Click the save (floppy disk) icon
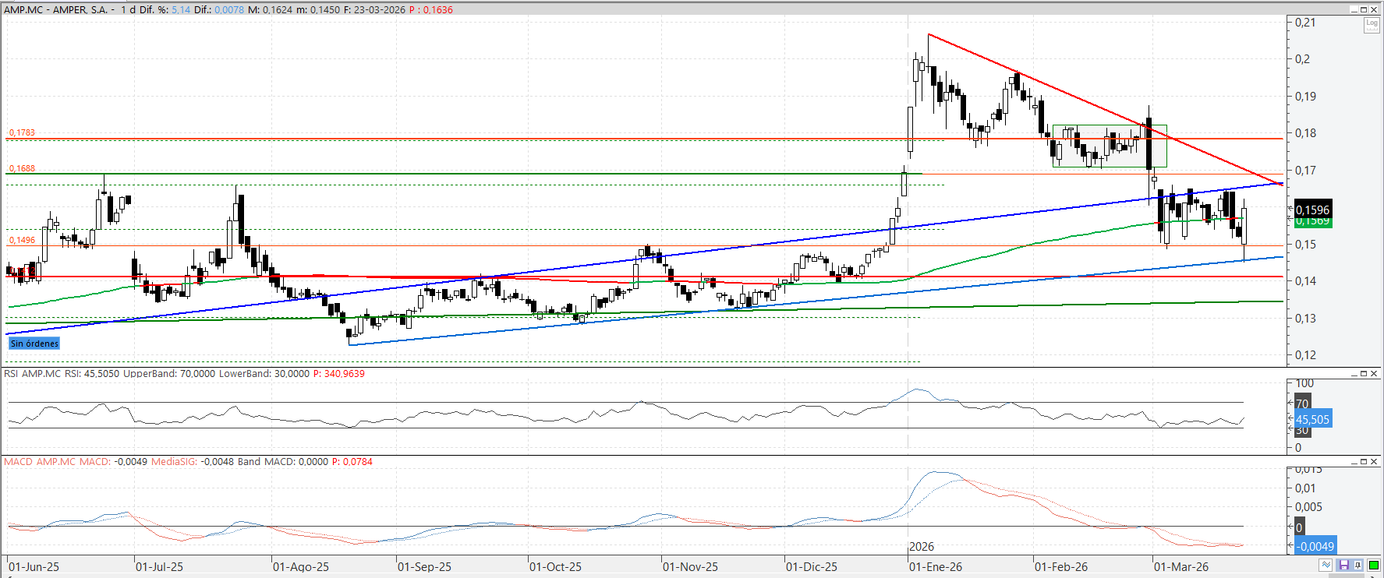The height and width of the screenshot is (578, 1384). click(1343, 566)
